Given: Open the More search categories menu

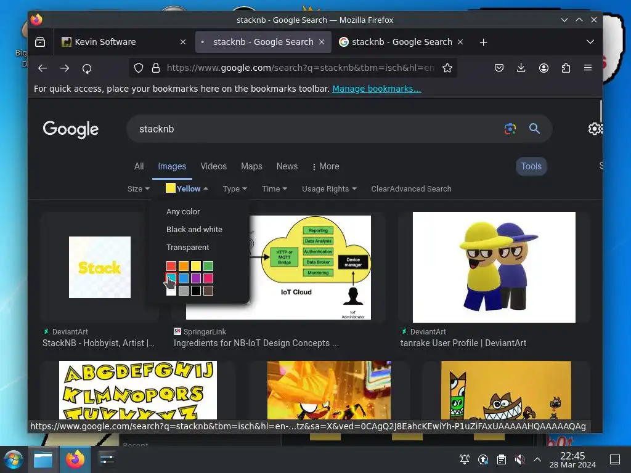Looking at the screenshot, I should 326,166.
